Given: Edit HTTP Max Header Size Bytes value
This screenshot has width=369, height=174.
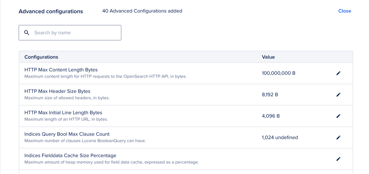Looking at the screenshot, I should coord(338,95).
